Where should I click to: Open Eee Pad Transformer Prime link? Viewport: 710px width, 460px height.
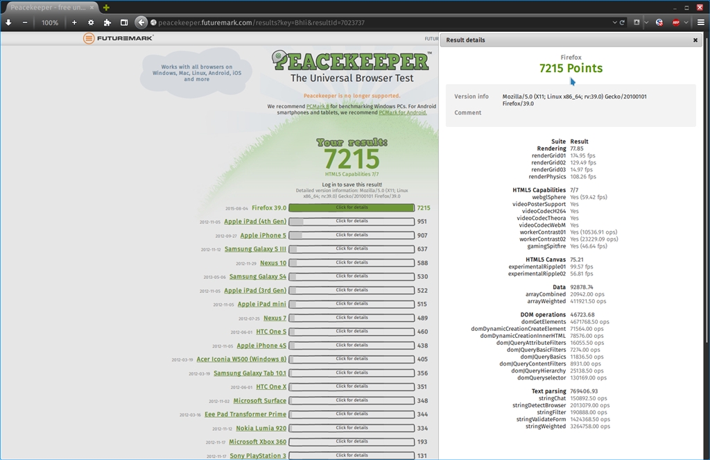point(245,414)
